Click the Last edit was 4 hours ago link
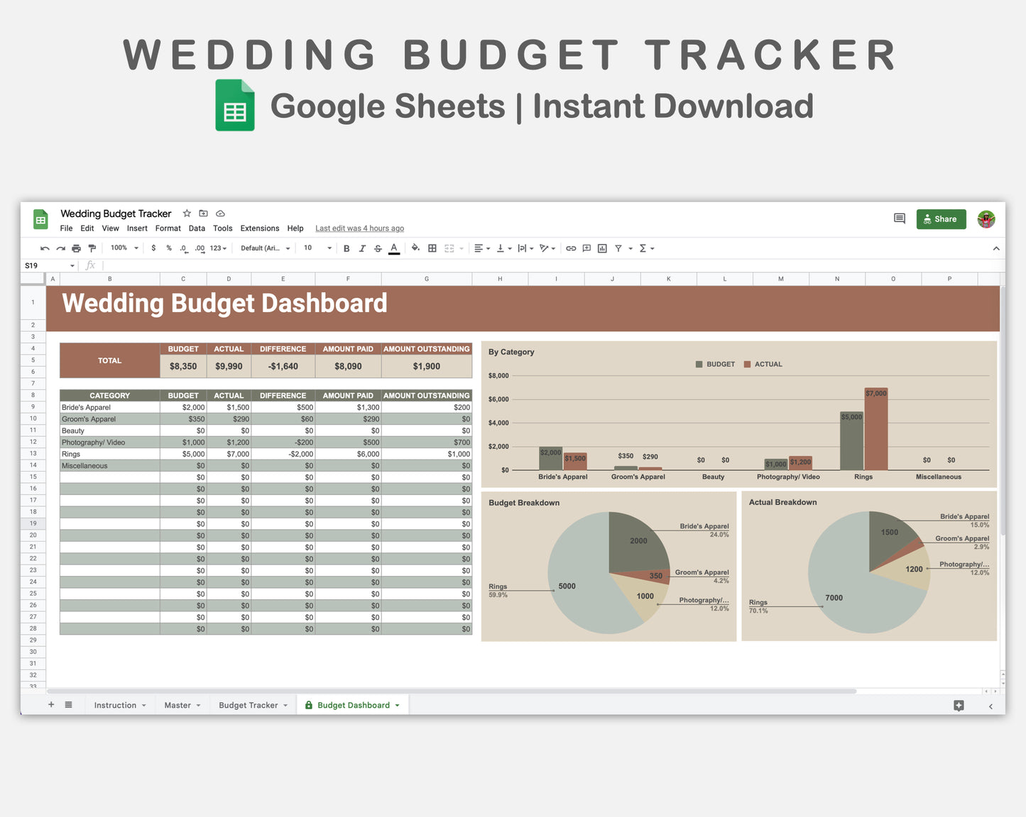The height and width of the screenshot is (817, 1026). 359,228
